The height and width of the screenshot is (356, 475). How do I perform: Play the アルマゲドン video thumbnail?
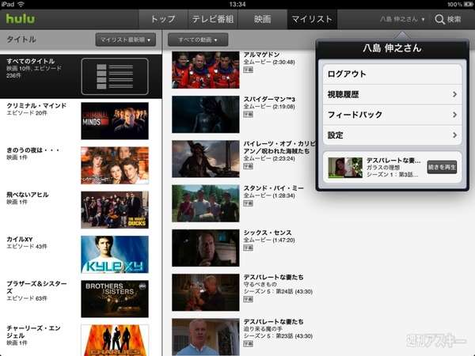point(206,70)
